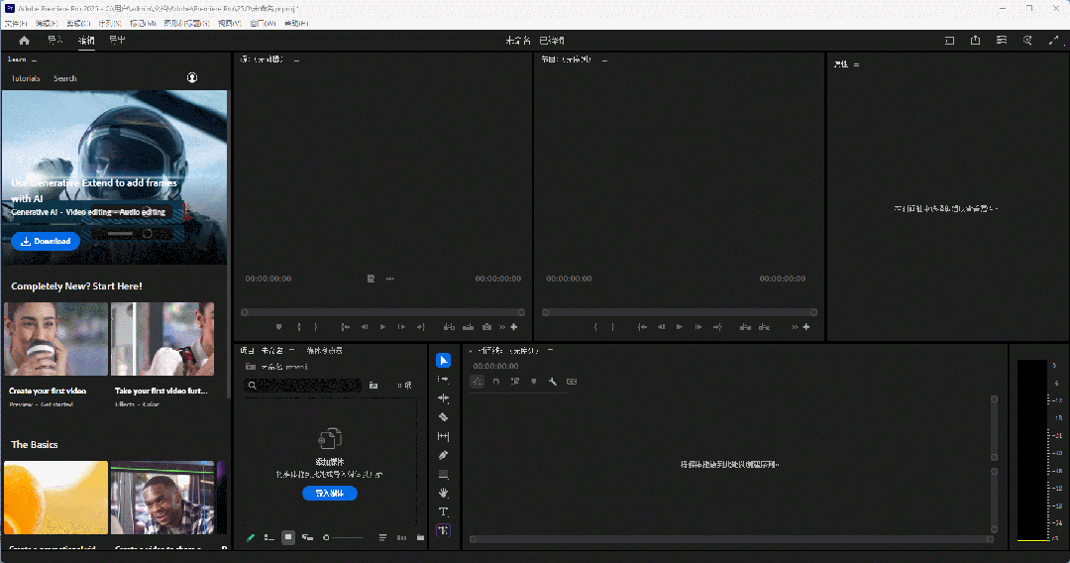Toggle timeline captions CC button
The height and width of the screenshot is (563, 1070).
(x=572, y=382)
